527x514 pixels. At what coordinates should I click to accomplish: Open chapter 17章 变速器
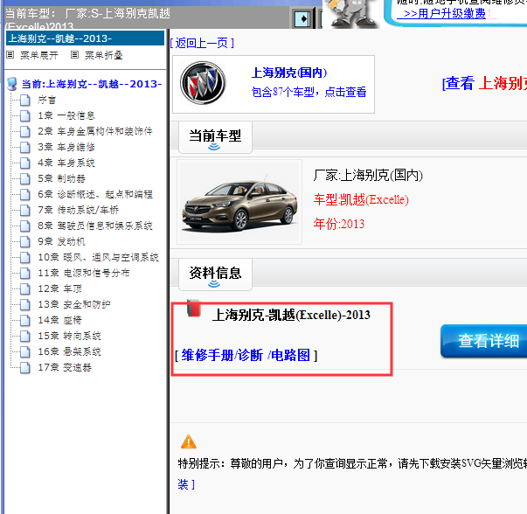pyautogui.click(x=65, y=368)
